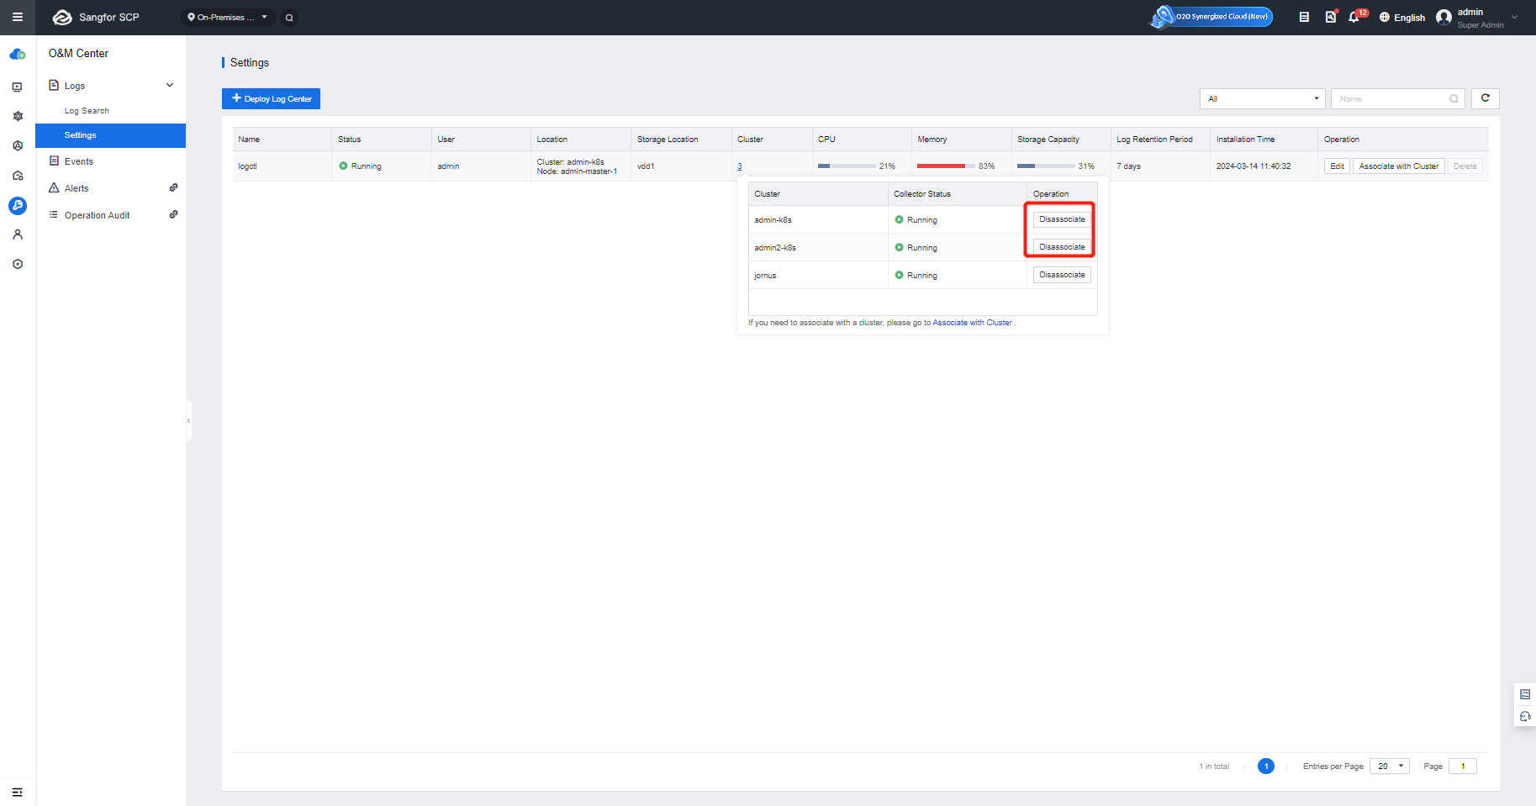Viewport: 1536px width, 806px height.
Task: Expand the bottom-left sidebar toggle icon
Action: 18,792
